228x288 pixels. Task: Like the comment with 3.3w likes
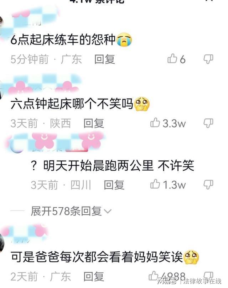pyautogui.click(x=155, y=123)
